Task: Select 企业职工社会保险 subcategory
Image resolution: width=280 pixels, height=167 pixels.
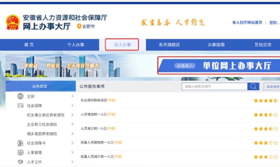Action: tap(42, 124)
